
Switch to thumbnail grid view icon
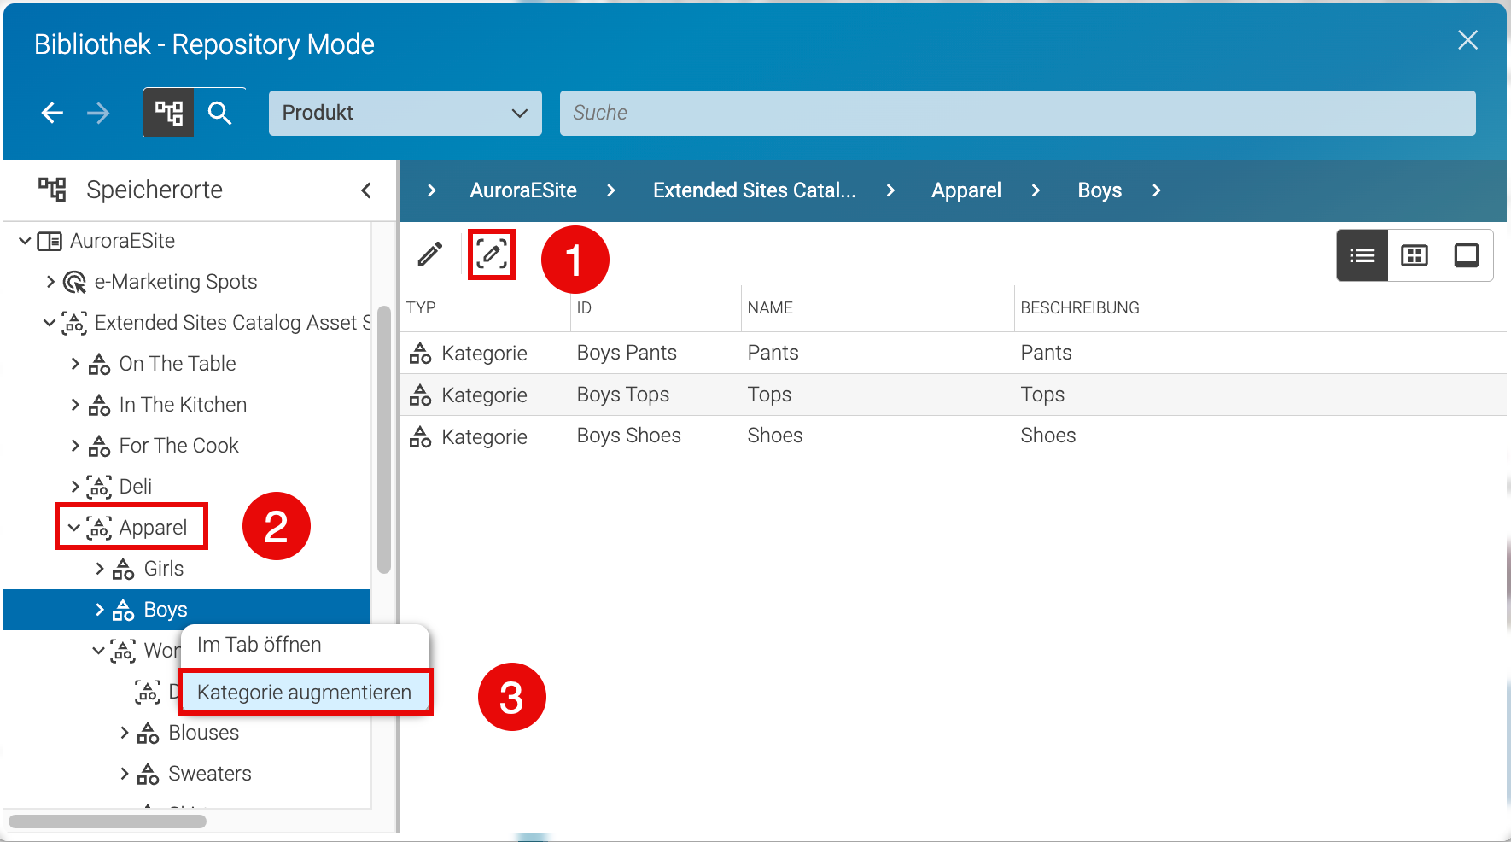point(1415,255)
